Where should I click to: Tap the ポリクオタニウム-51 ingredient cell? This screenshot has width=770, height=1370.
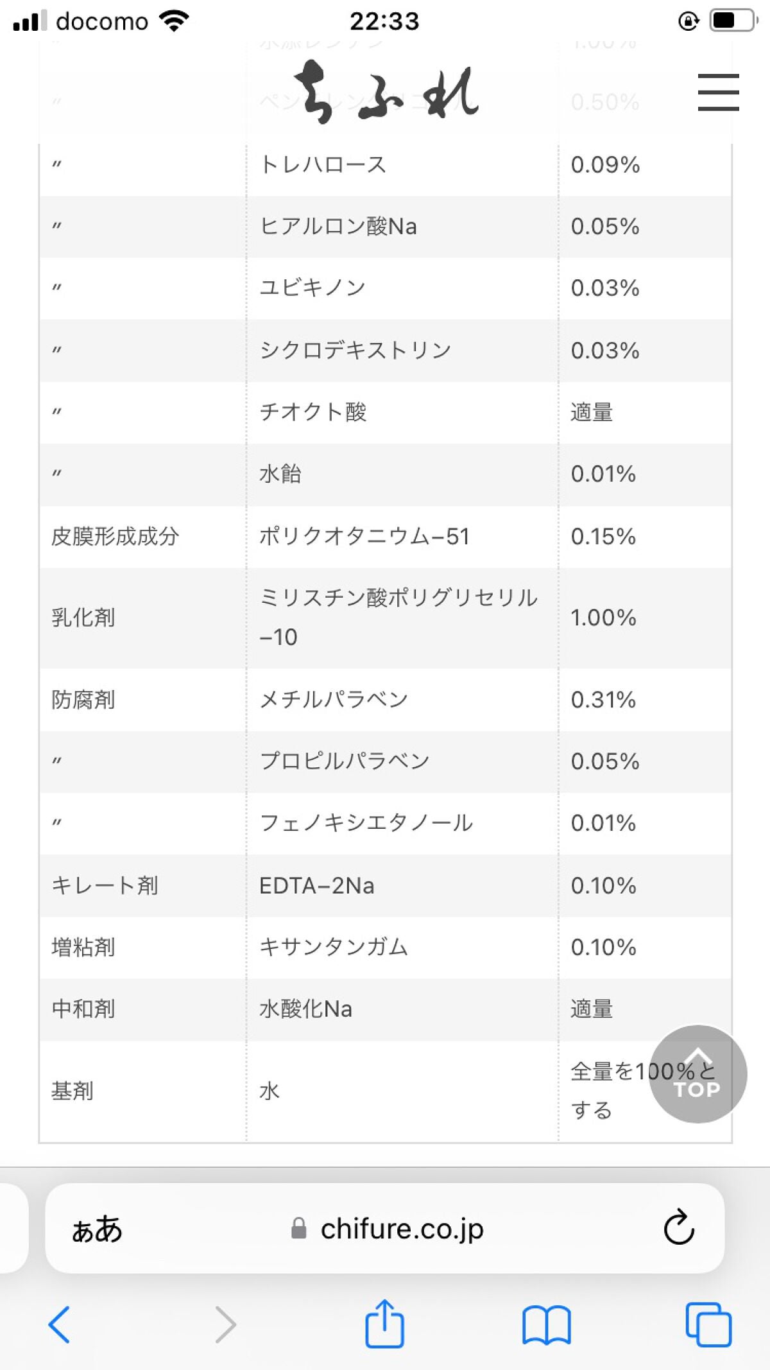[x=364, y=537]
